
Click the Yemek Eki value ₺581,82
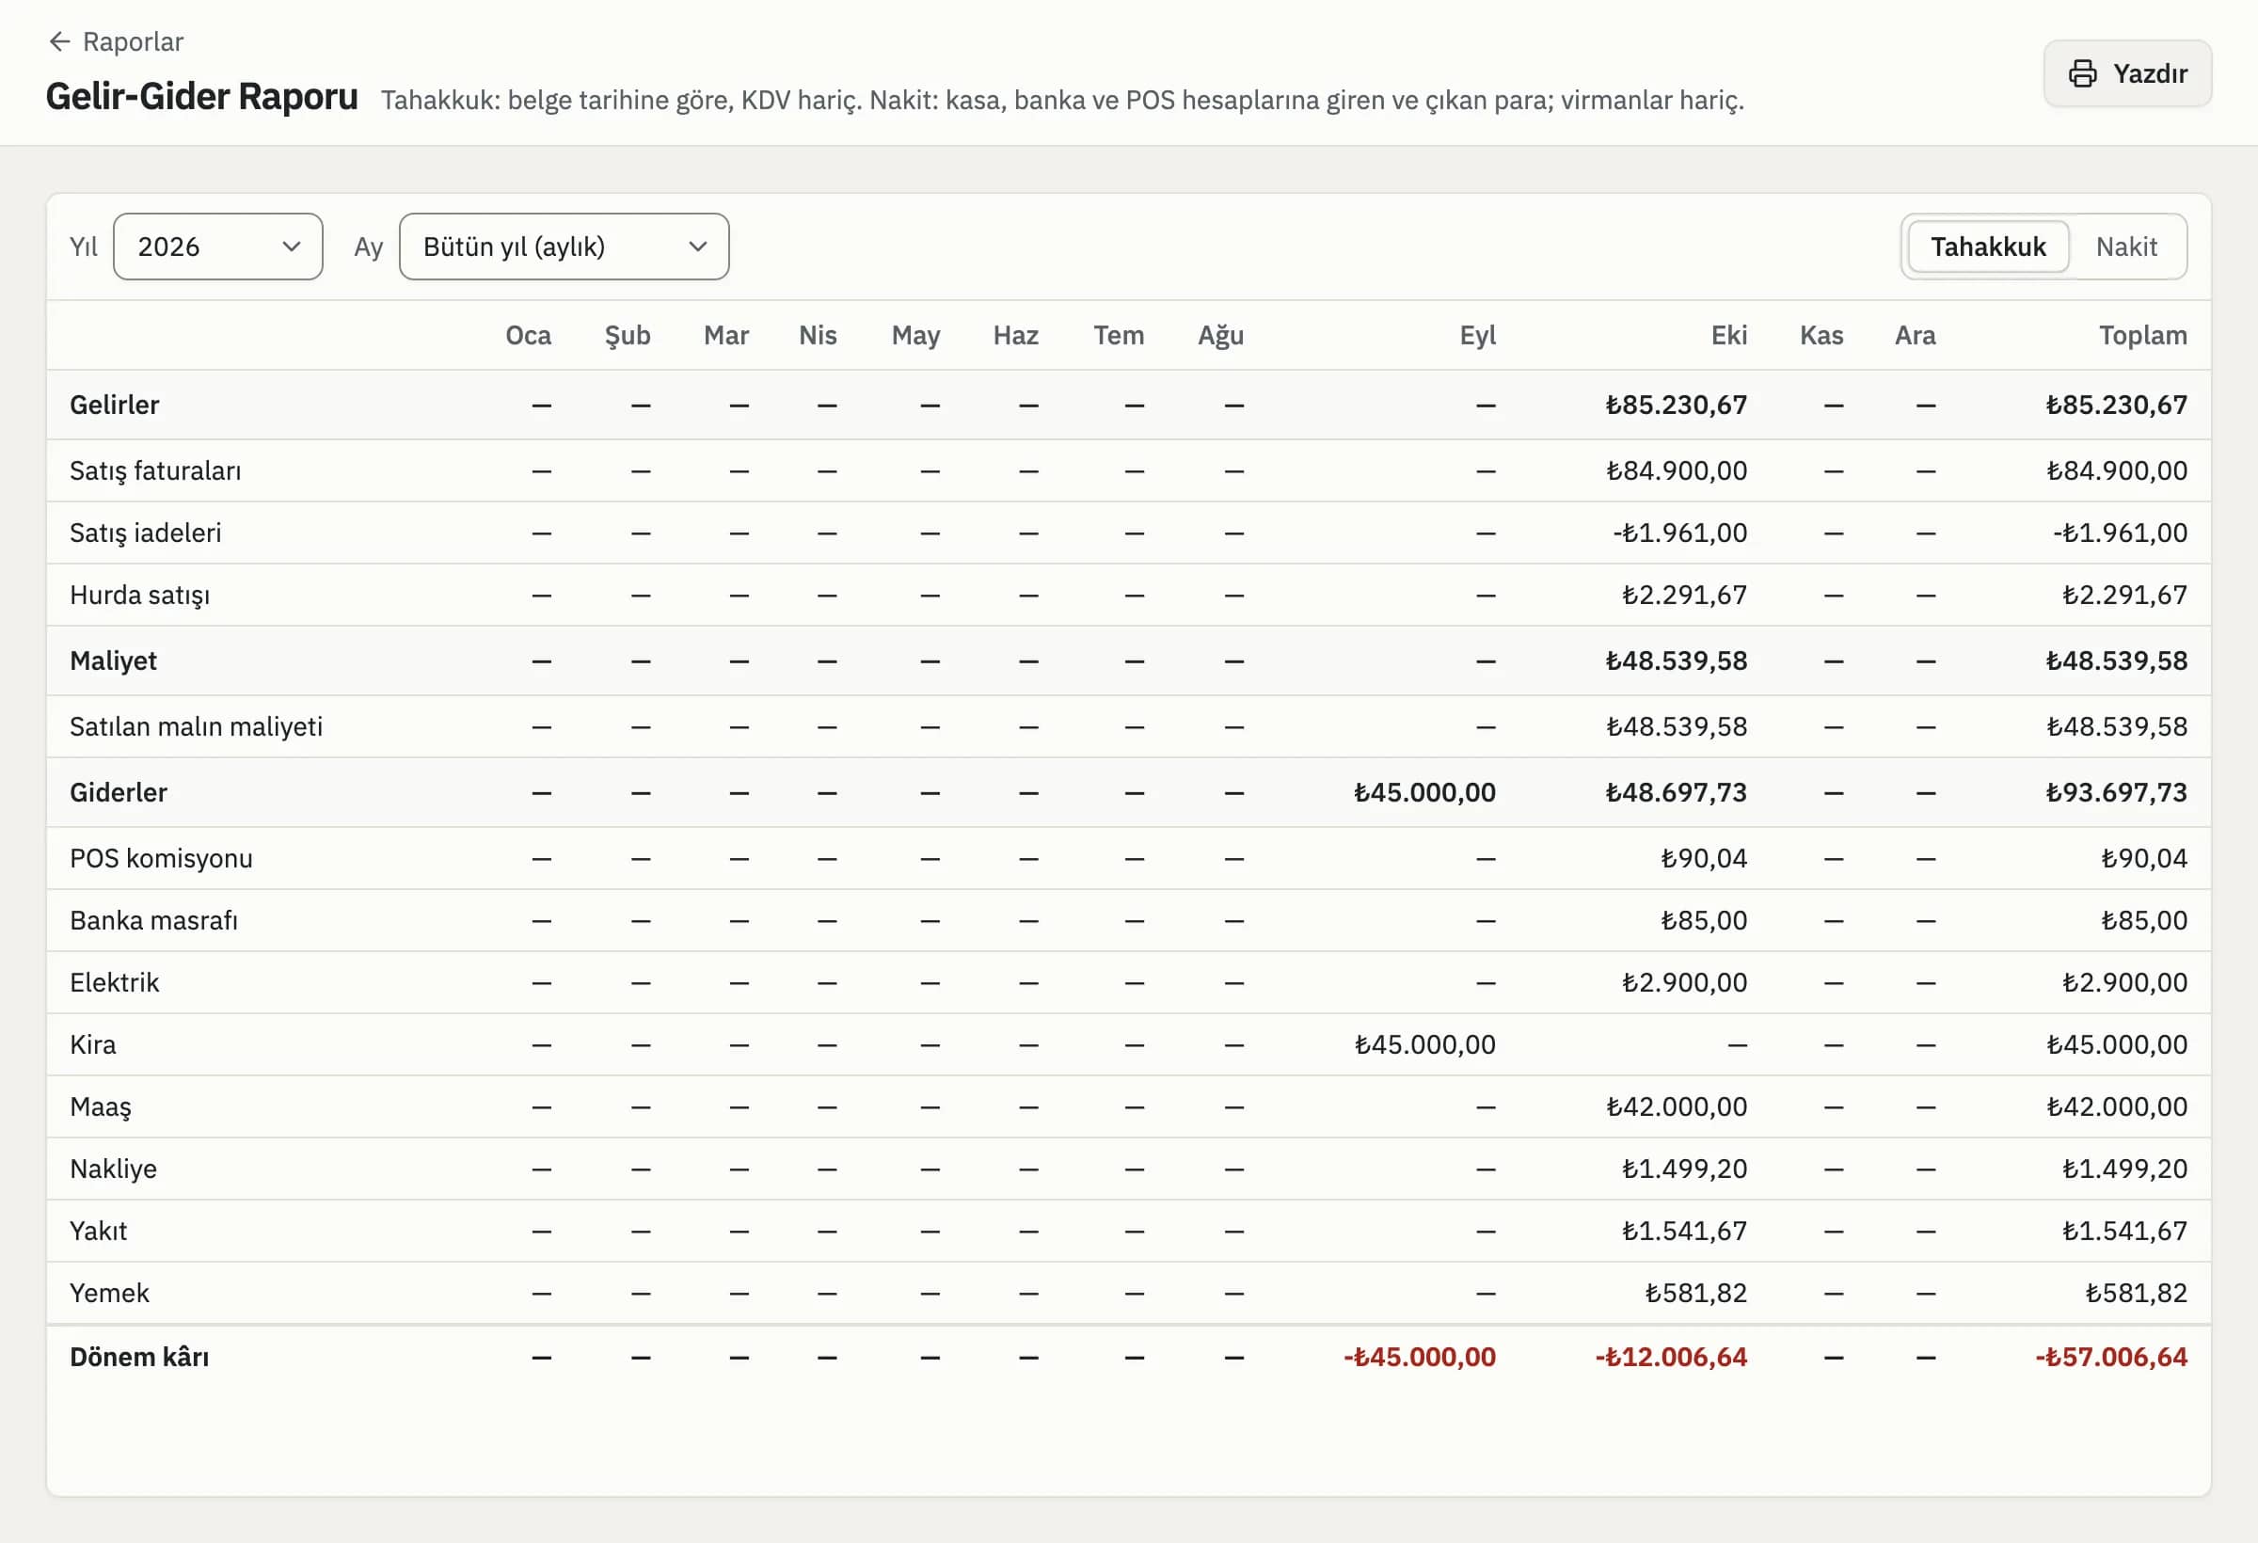(x=1696, y=1295)
